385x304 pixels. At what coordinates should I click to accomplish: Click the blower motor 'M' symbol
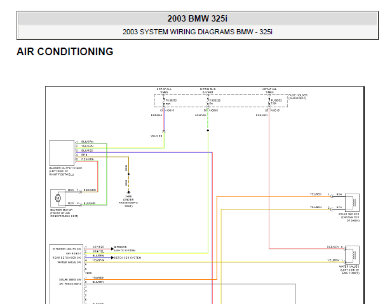pyautogui.click(x=58, y=198)
